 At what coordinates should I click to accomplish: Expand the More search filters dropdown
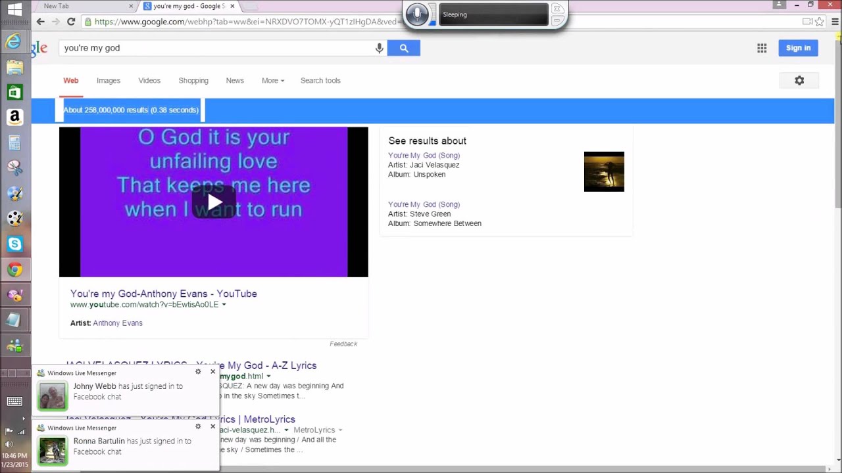tap(272, 80)
